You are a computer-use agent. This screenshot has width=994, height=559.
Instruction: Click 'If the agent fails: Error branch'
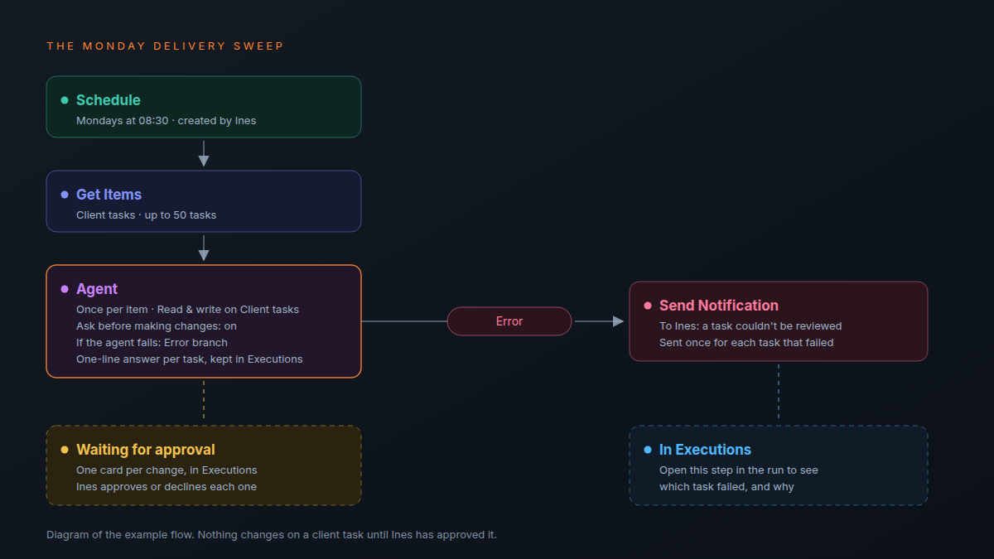(x=152, y=343)
